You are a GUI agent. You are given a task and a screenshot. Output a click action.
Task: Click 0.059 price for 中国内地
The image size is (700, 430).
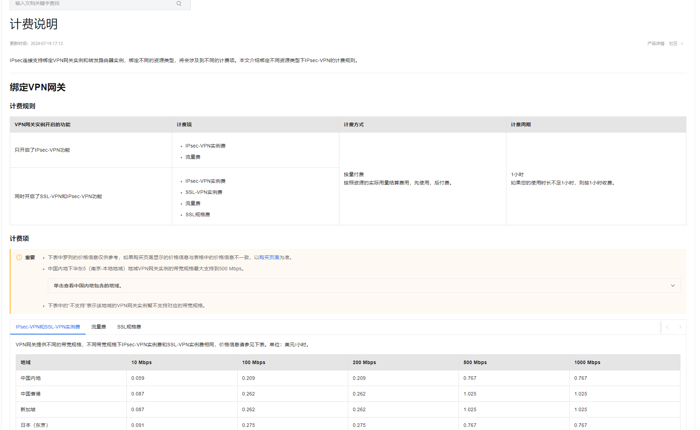(x=138, y=378)
